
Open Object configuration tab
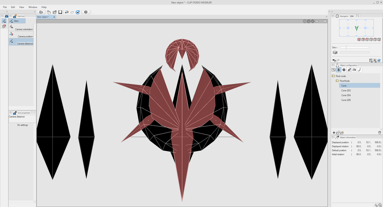click(346, 65)
